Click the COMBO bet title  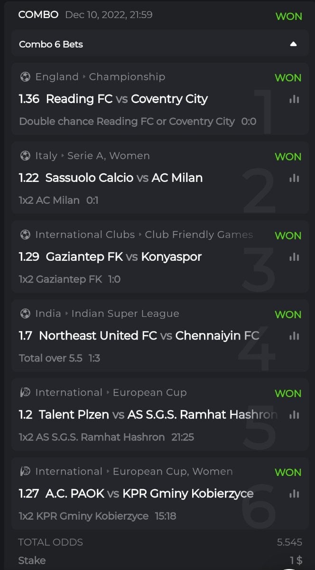click(x=38, y=15)
